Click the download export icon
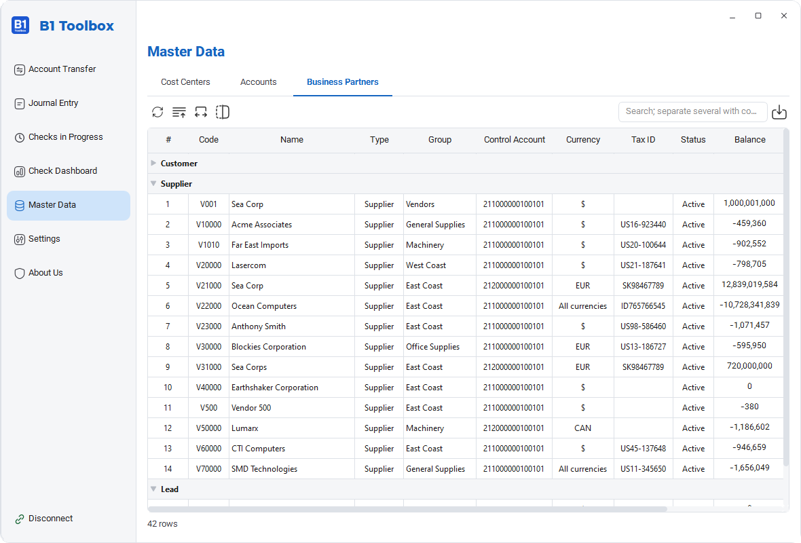 779,112
